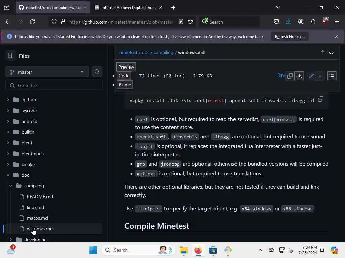Open linux.md in the file tree

click(35, 207)
